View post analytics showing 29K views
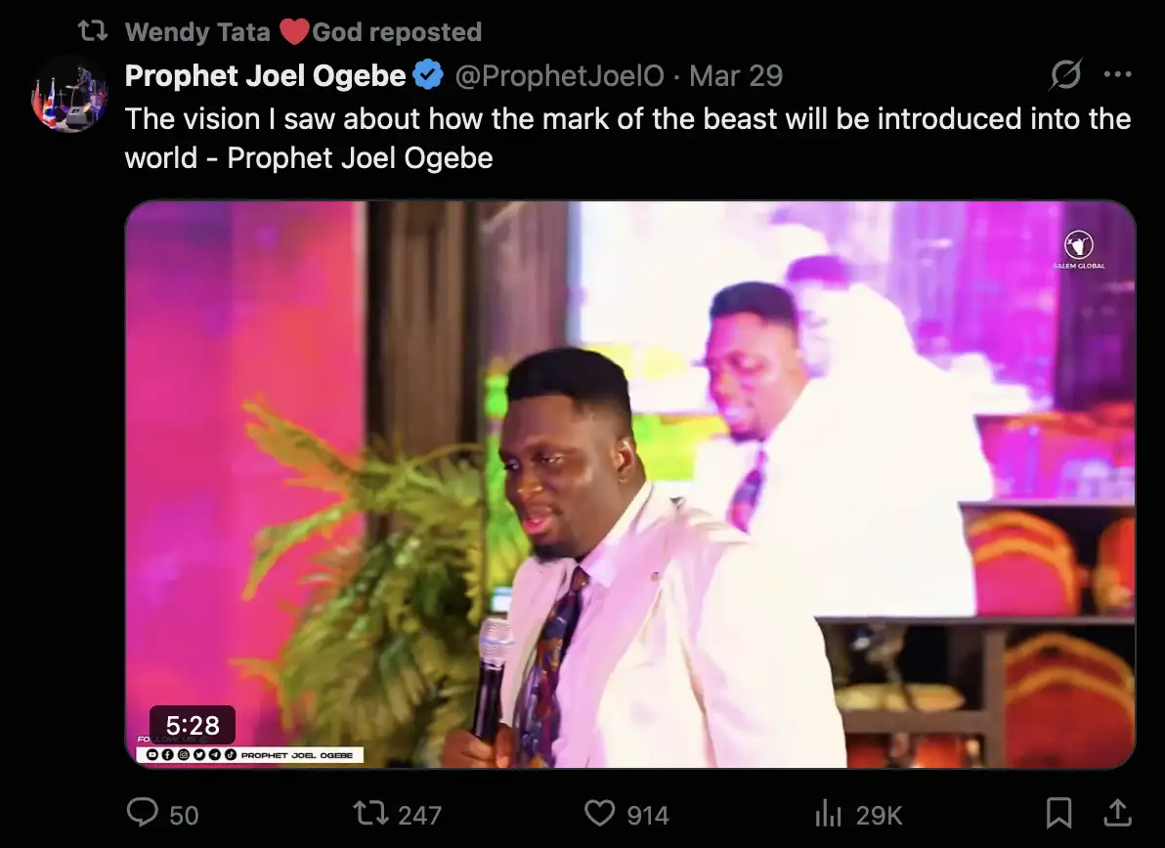This screenshot has width=1165, height=848. pyautogui.click(x=829, y=813)
